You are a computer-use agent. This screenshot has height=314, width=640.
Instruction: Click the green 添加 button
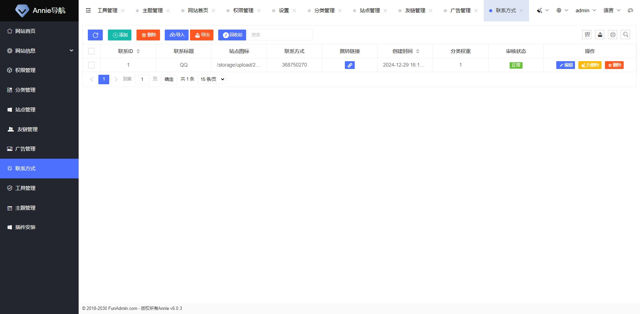(119, 35)
